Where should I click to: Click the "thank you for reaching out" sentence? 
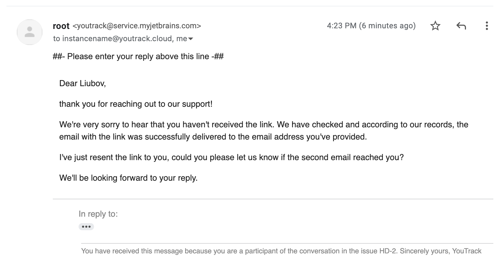coord(136,104)
